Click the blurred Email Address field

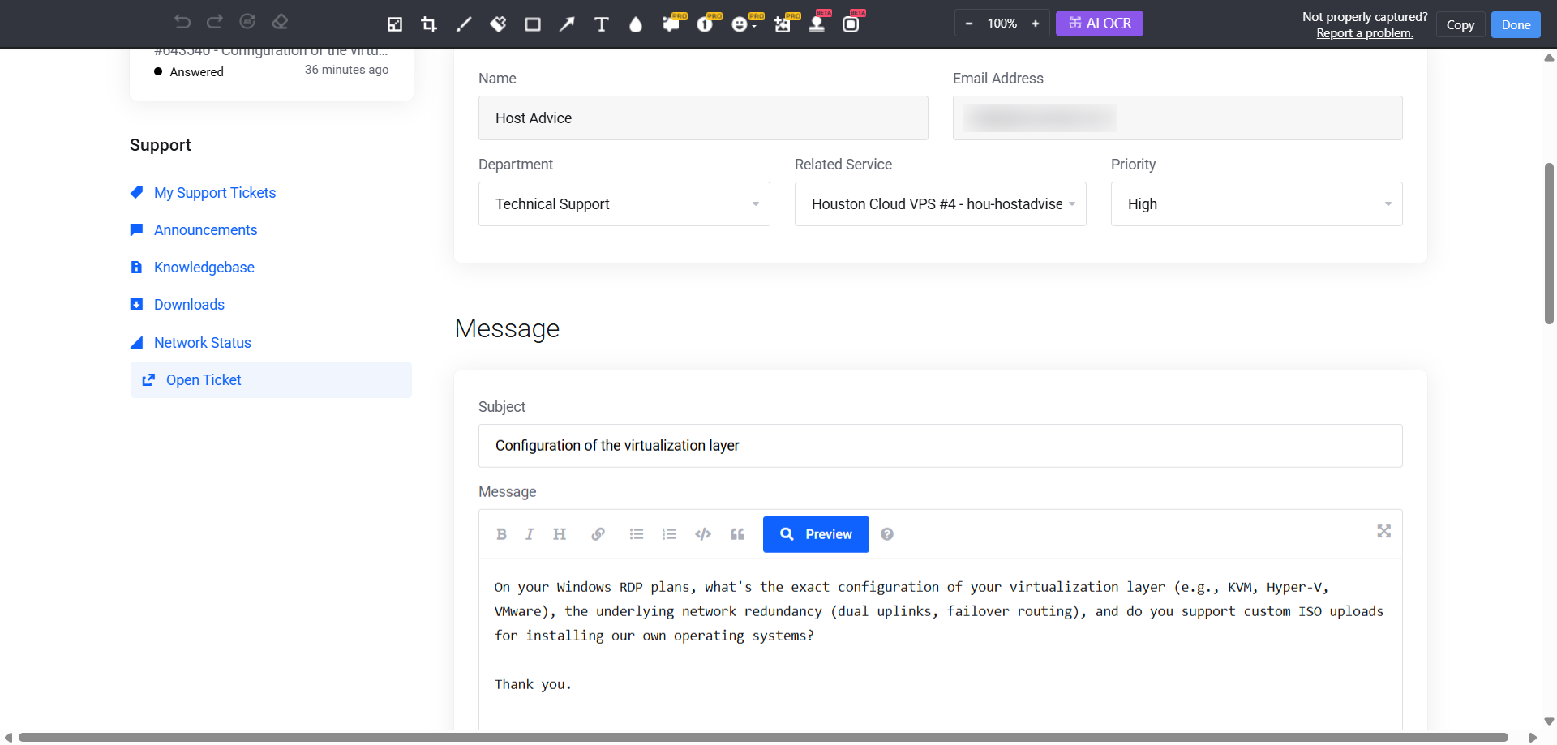(1177, 118)
